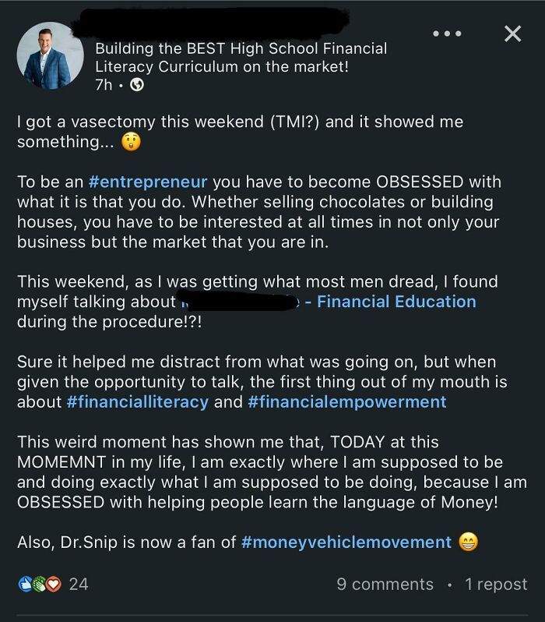Open the #financialempowerment hashtag
545x622 pixels.
pyautogui.click(x=347, y=402)
